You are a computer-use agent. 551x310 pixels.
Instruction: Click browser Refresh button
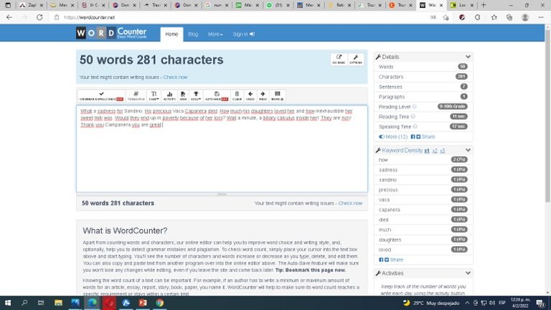(39, 17)
